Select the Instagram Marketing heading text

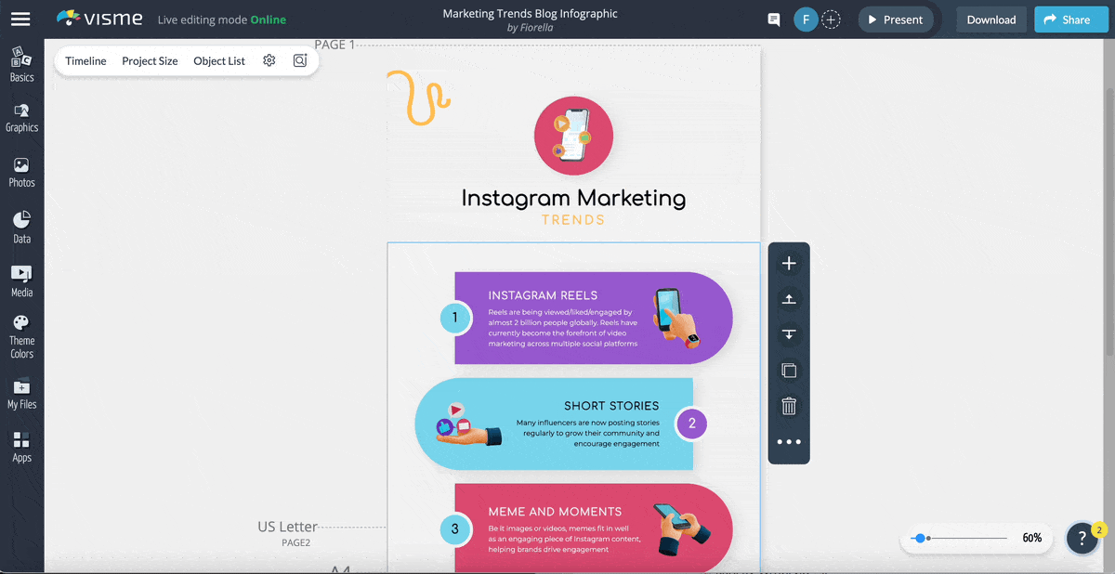(573, 198)
